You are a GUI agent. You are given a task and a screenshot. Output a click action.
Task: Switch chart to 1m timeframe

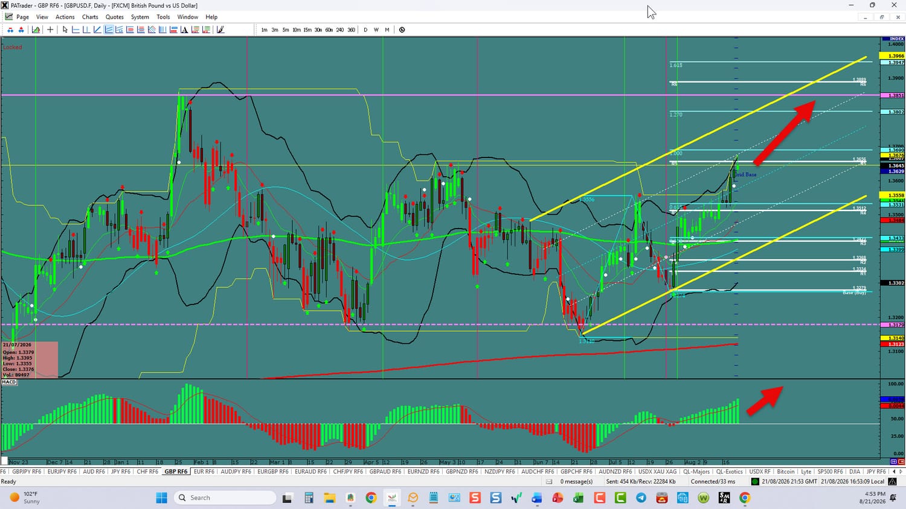coord(264,30)
